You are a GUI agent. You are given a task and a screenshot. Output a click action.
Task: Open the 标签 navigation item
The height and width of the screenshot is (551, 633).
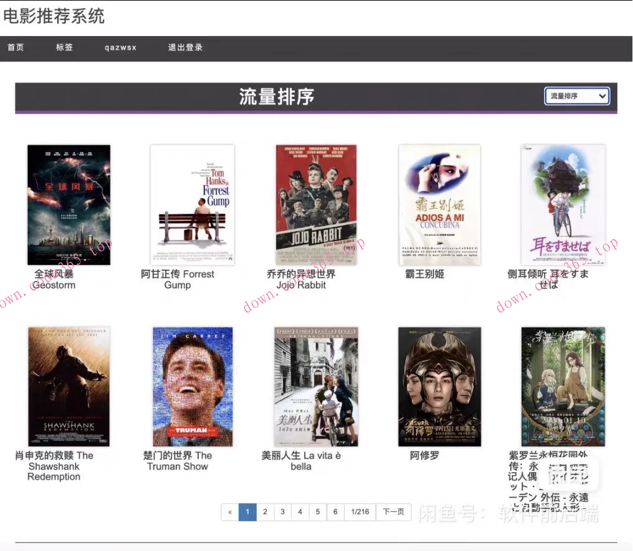65,47
